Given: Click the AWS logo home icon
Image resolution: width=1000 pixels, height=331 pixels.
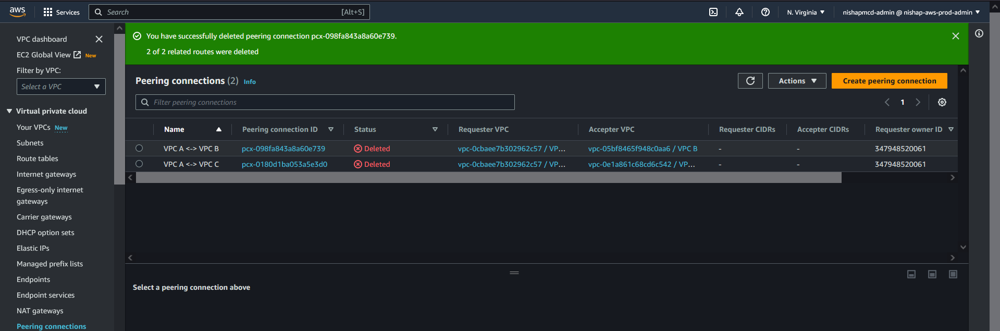Looking at the screenshot, I should coord(17,11).
